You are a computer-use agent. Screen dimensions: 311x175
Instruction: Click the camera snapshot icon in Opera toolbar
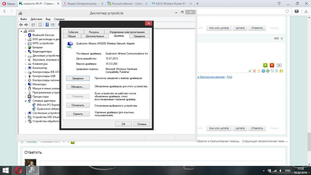[x=297, y=11]
